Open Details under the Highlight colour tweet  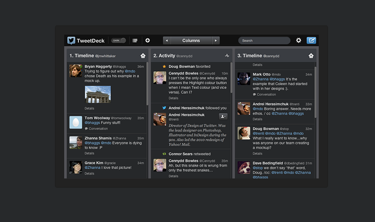click(173, 98)
